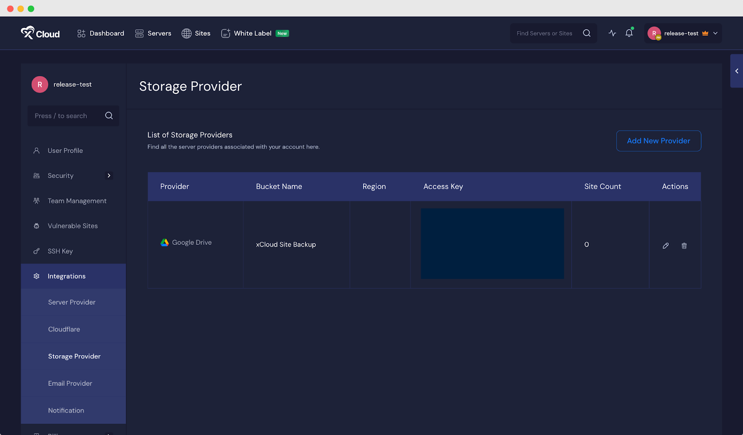This screenshot has height=435, width=743.
Task: Click the Add New Provider button
Action: 658,141
